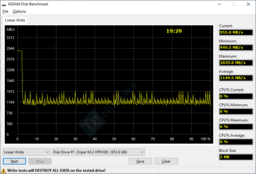Click the CPU% Minimum value field
The height and width of the screenshot is (174, 256).
point(236,111)
